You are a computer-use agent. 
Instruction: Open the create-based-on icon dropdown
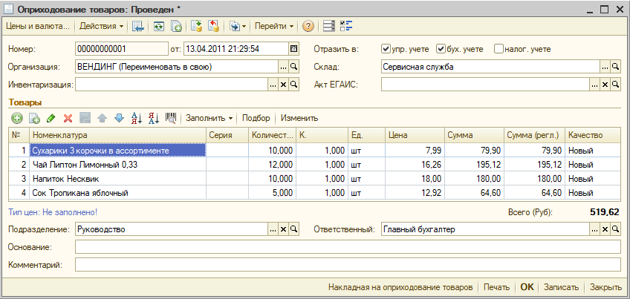237,27
